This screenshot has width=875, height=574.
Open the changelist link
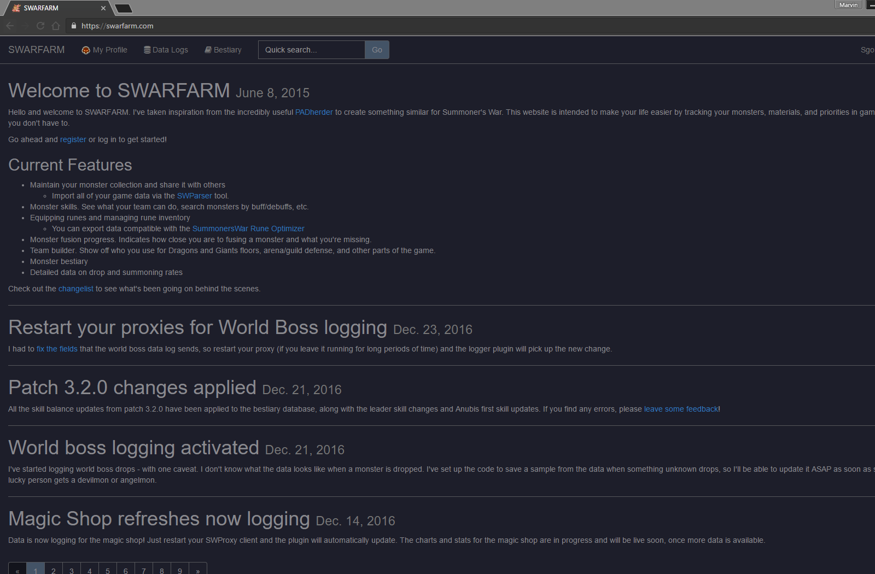point(76,289)
